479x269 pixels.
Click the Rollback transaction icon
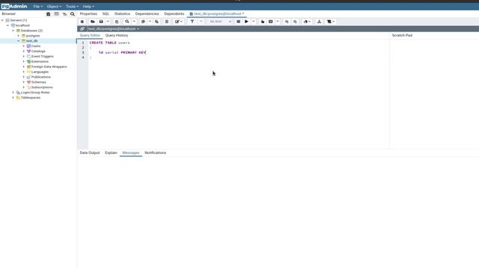point(295,22)
